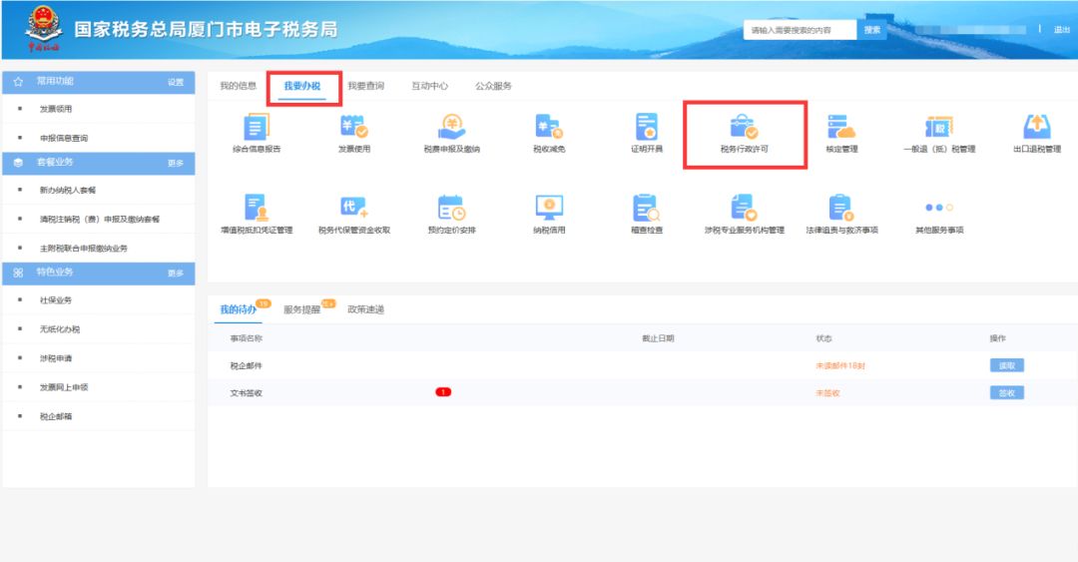Open the 税务代保管资金收取 icon
This screenshot has width=1078, height=562.
(x=354, y=208)
